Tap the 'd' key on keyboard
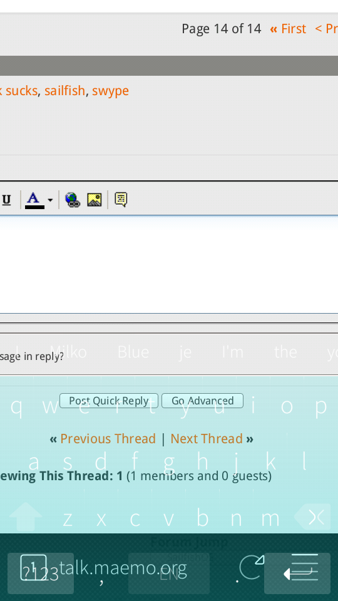The width and height of the screenshot is (338, 601). pyautogui.click(x=101, y=462)
